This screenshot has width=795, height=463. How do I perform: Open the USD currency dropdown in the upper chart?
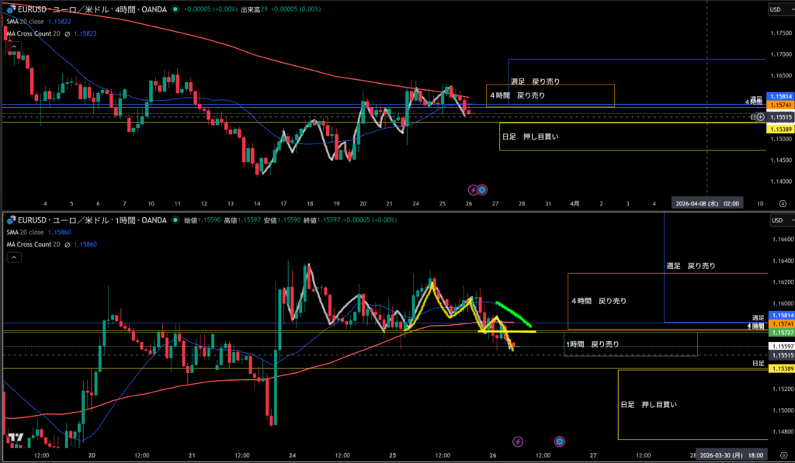point(775,9)
